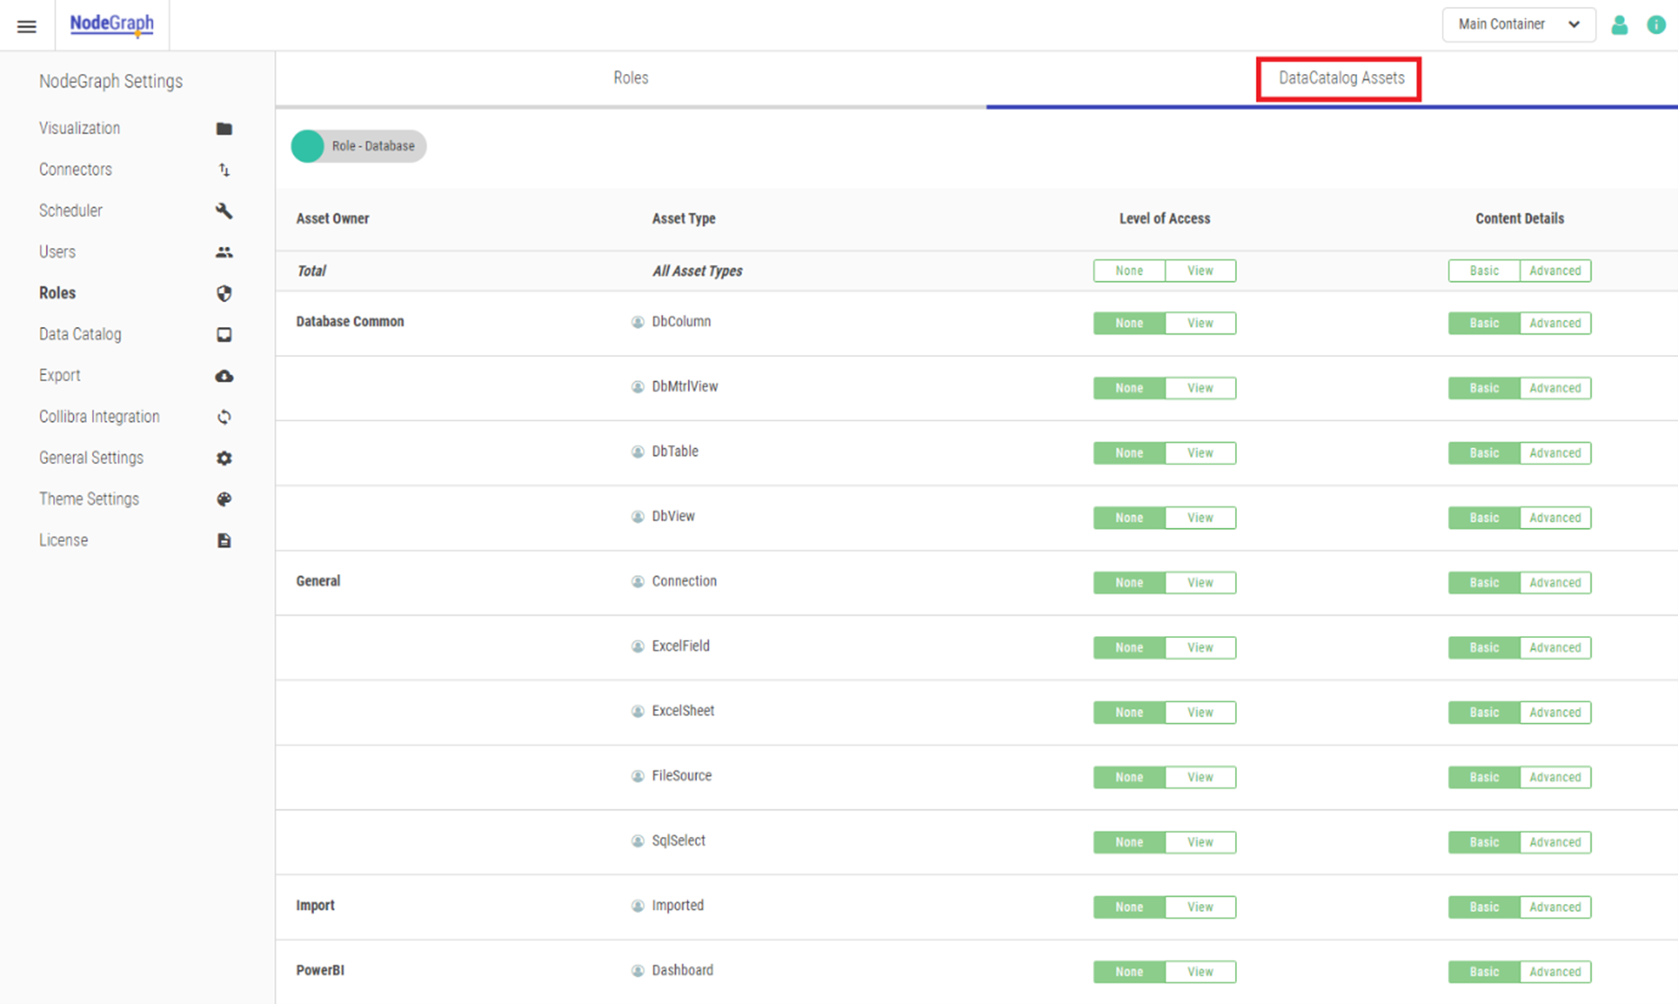
Task: Set Total access level to None
Action: [x=1129, y=270]
